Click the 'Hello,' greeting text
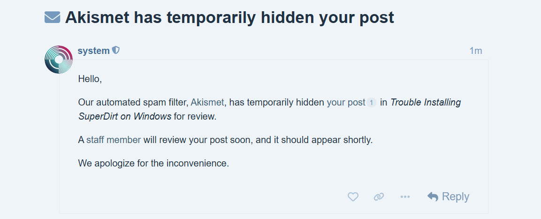541x219 pixels. [90, 79]
